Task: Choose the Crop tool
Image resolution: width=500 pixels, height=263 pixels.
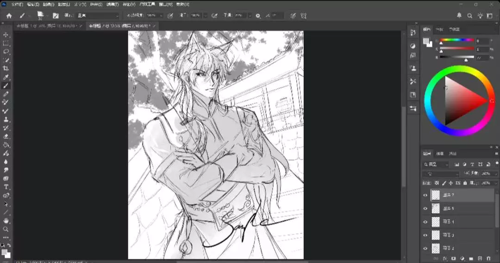Action: pos(6,68)
